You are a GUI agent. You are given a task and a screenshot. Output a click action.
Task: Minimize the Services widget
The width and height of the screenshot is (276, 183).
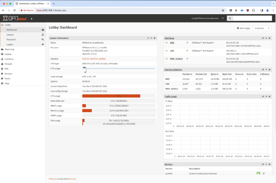click(x=266, y=164)
